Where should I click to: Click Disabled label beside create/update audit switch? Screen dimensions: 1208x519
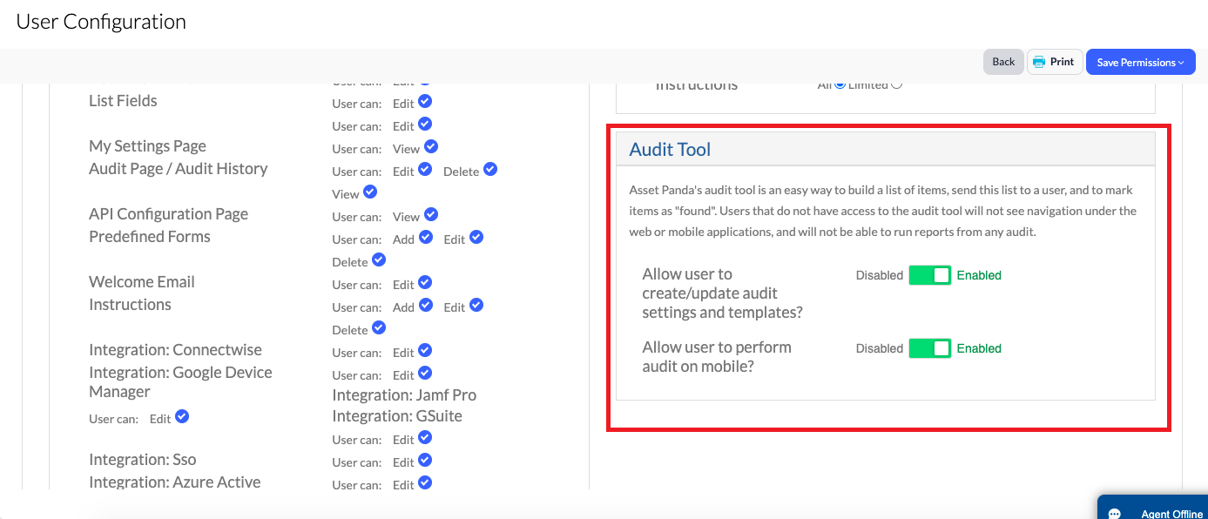(x=879, y=275)
